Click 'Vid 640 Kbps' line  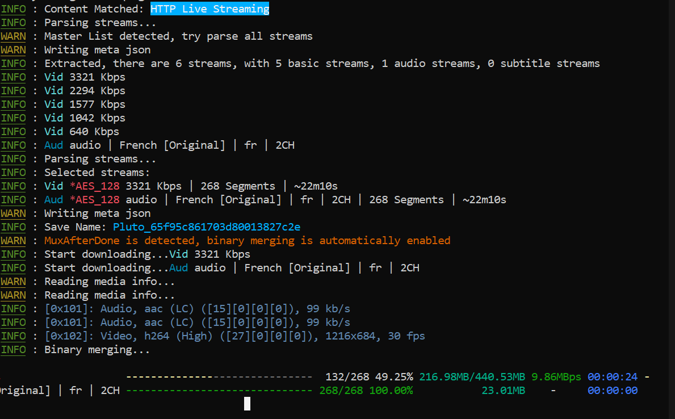point(82,131)
